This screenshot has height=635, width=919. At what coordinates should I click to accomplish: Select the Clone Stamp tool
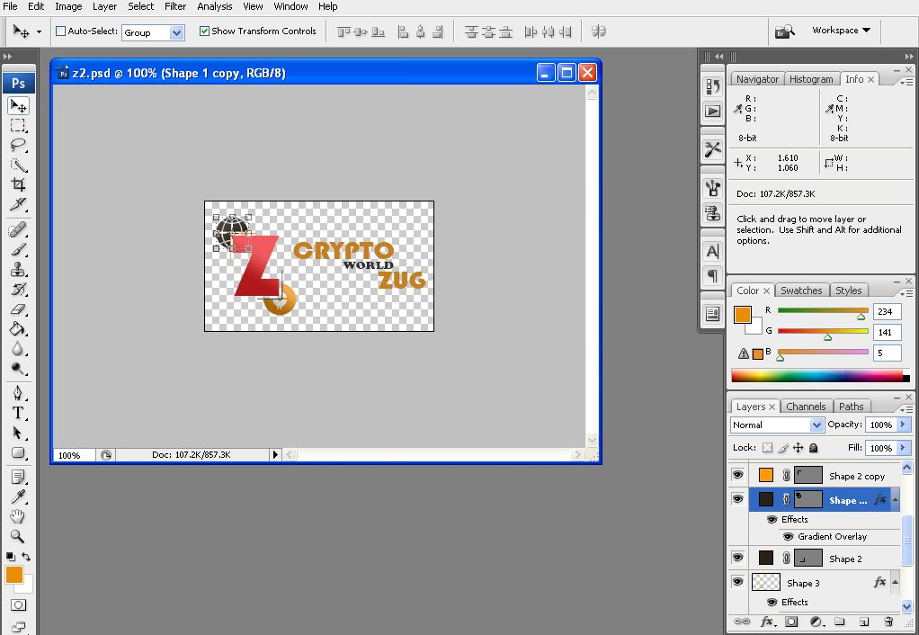pos(18,269)
